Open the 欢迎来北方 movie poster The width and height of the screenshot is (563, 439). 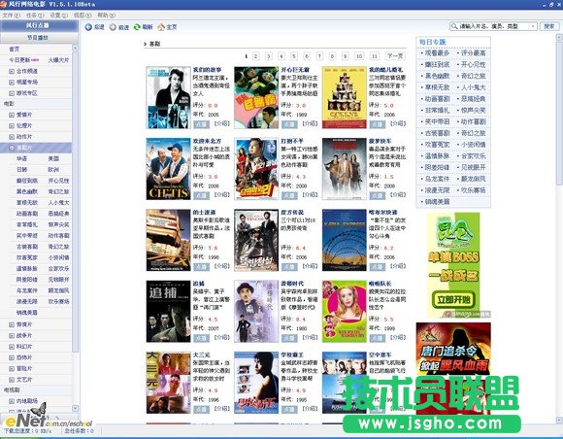pos(168,169)
